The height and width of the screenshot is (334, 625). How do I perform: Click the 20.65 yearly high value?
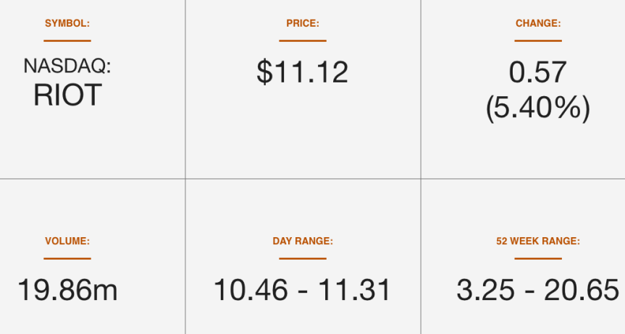pos(582,290)
